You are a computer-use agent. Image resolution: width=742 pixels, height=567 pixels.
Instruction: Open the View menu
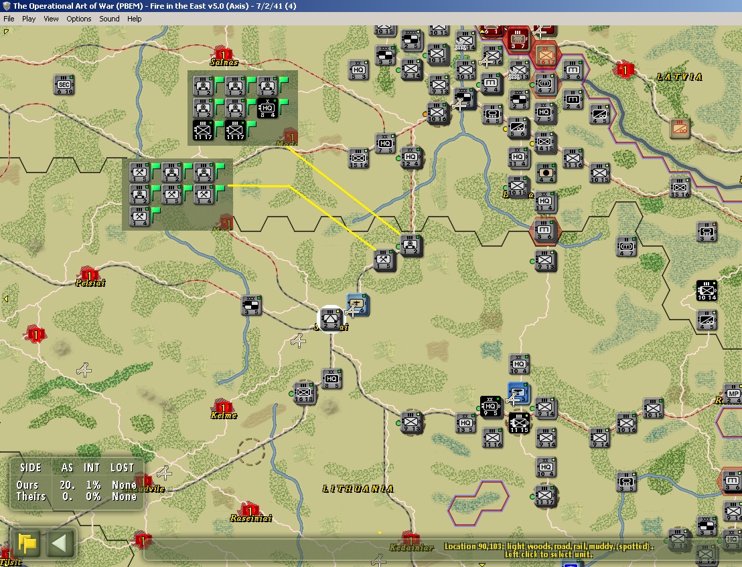51,19
